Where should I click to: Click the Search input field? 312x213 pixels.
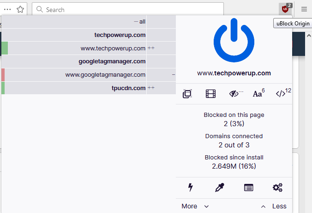[x=128, y=9]
